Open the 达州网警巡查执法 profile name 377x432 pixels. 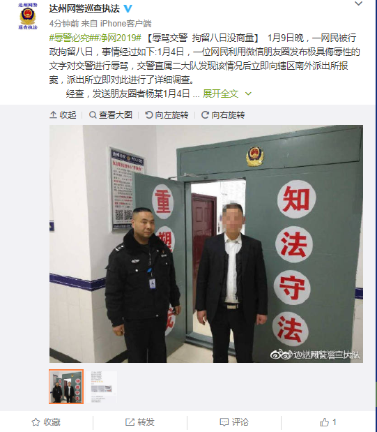coord(84,9)
